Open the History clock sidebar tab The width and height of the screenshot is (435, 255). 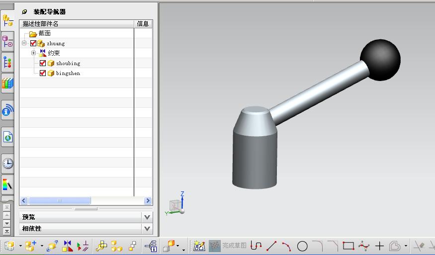[7, 164]
